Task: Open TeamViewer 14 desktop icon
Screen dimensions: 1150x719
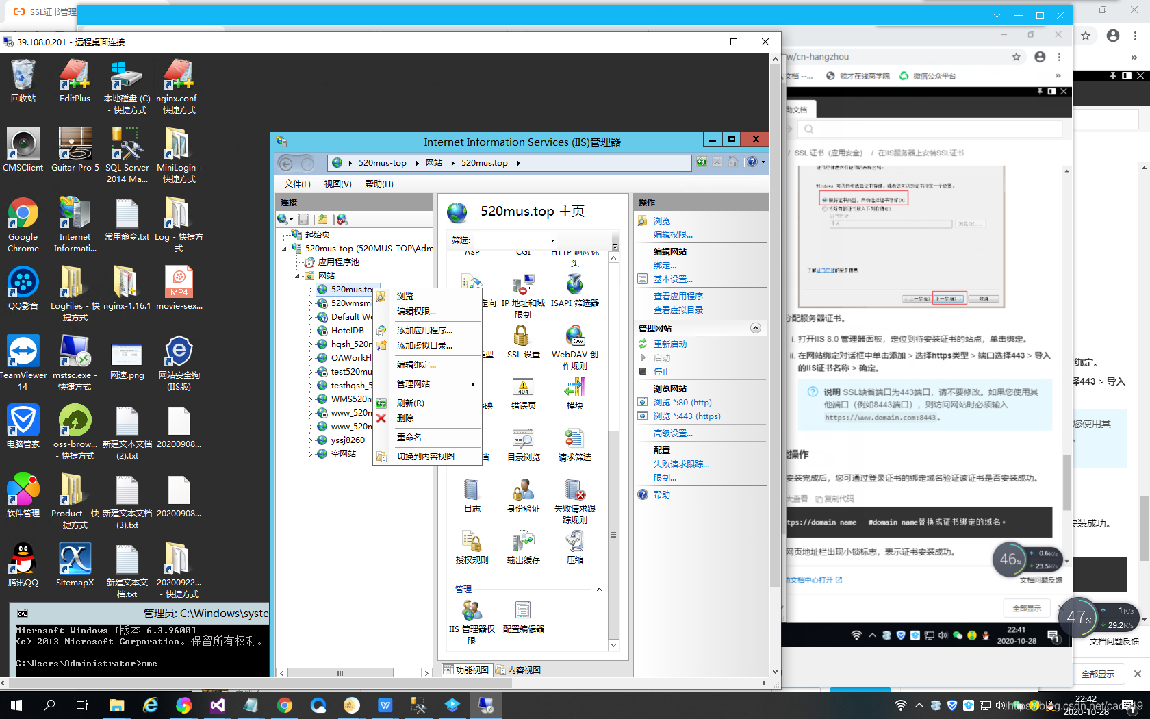Action: pos(23,363)
